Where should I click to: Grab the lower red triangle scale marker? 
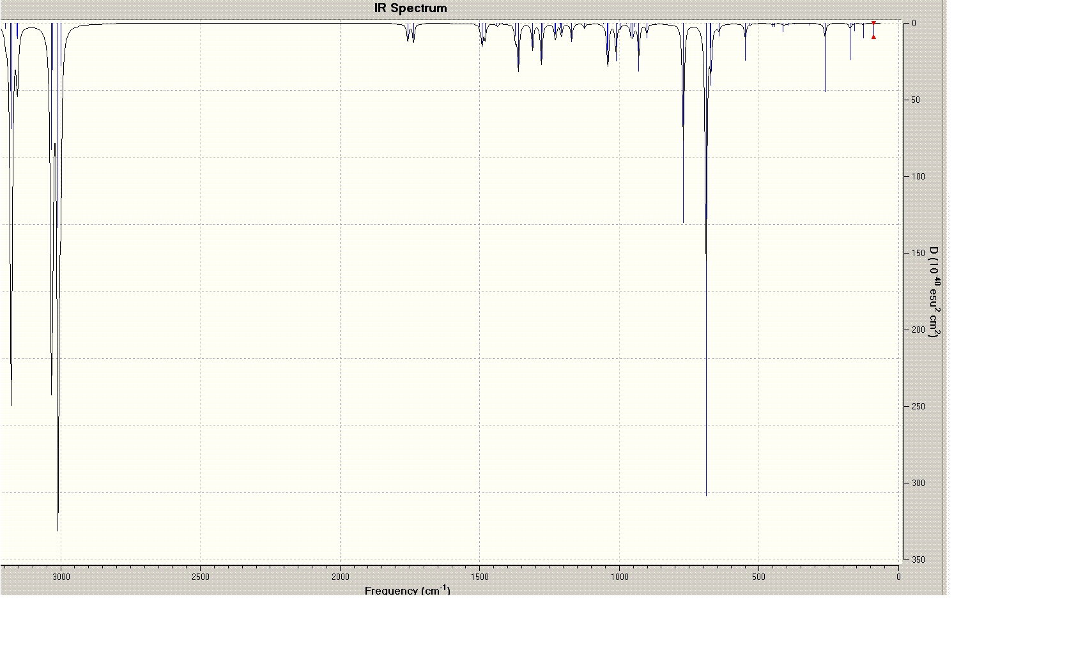[x=873, y=37]
